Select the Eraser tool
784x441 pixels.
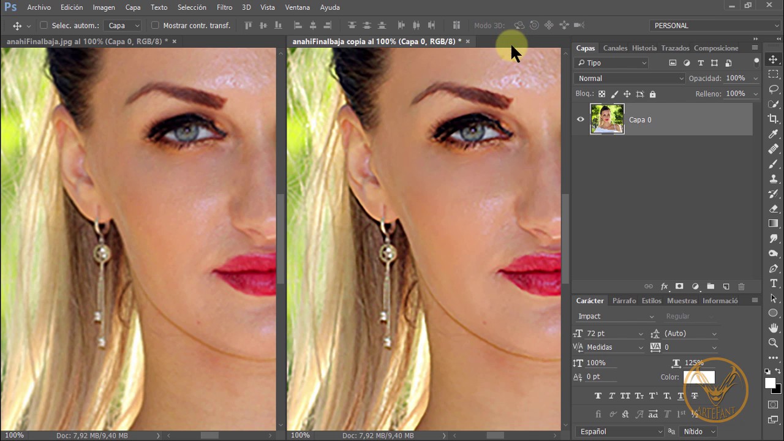773,209
